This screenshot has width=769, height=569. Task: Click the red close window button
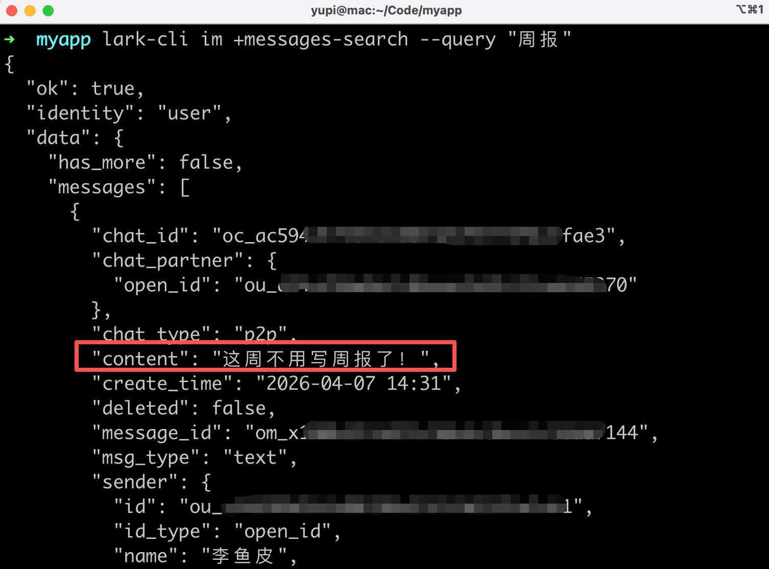click(12, 11)
